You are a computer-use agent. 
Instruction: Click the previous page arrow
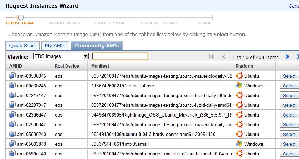(224, 56)
